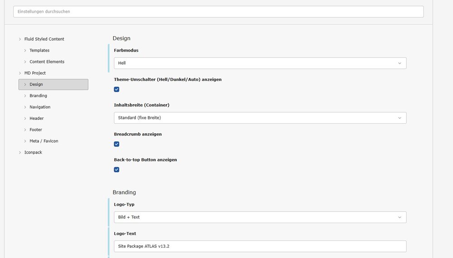Click the Logo-Text input field

coord(260,246)
